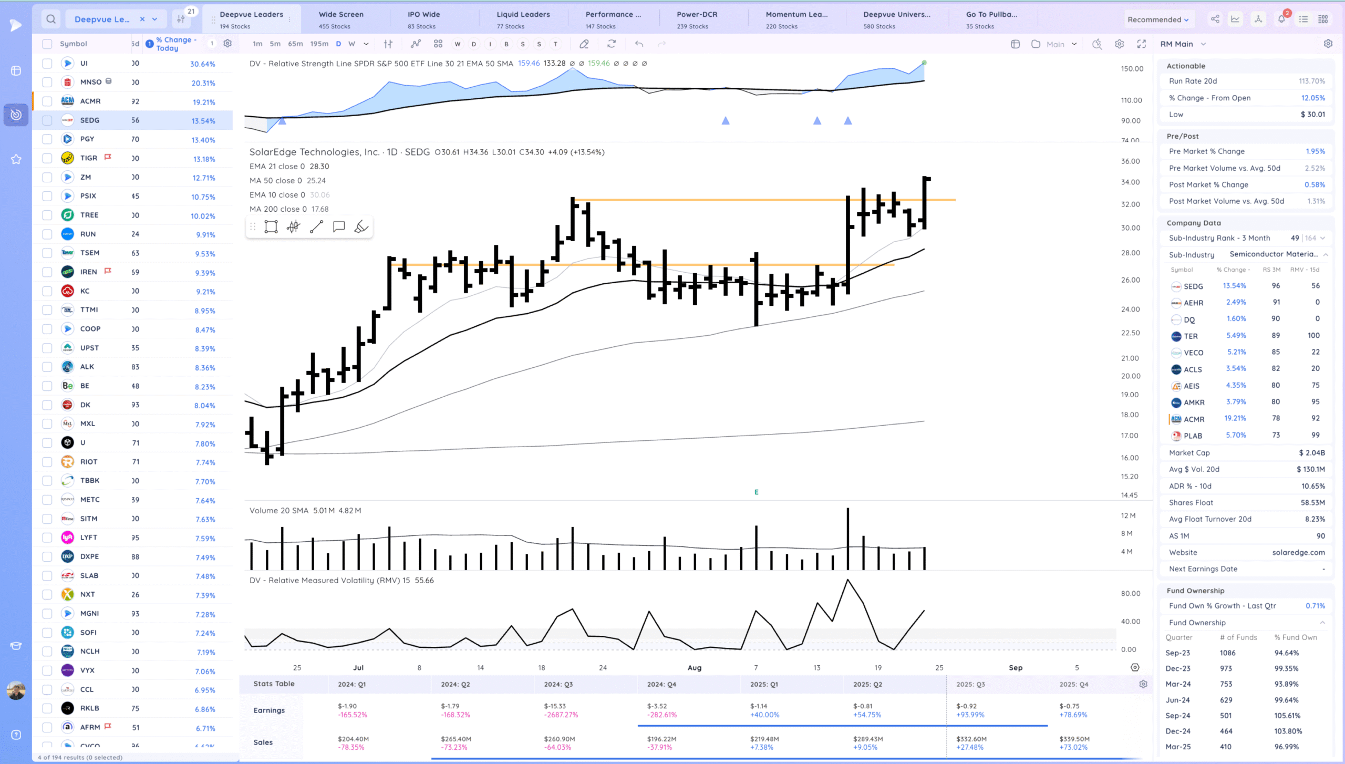Open help question mark in sidebar
Image resolution: width=1345 pixels, height=764 pixels.
point(16,735)
